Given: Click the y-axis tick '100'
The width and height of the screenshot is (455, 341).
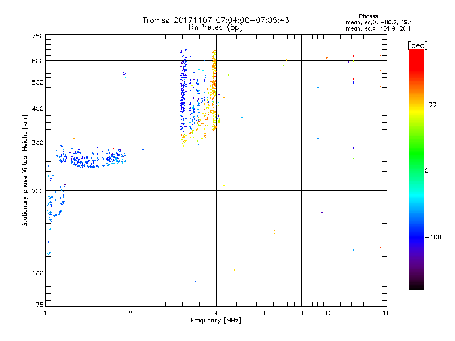Looking at the screenshot, I should point(38,273).
